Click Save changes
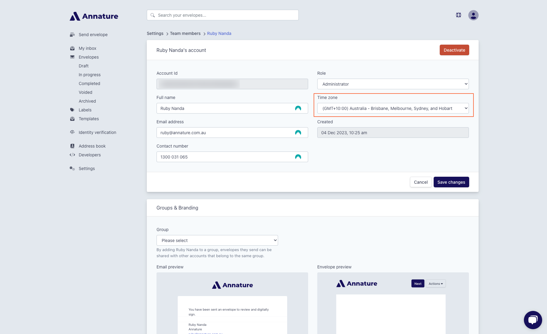 (x=451, y=182)
